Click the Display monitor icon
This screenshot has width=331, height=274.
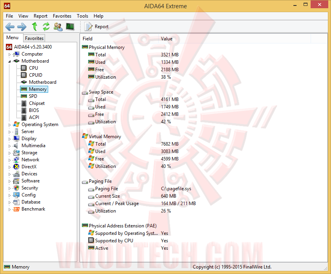(16, 139)
